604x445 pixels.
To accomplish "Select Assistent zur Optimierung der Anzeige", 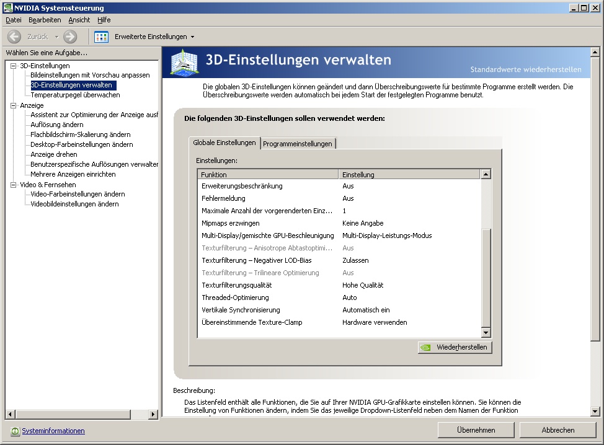I will pyautogui.click(x=94, y=115).
